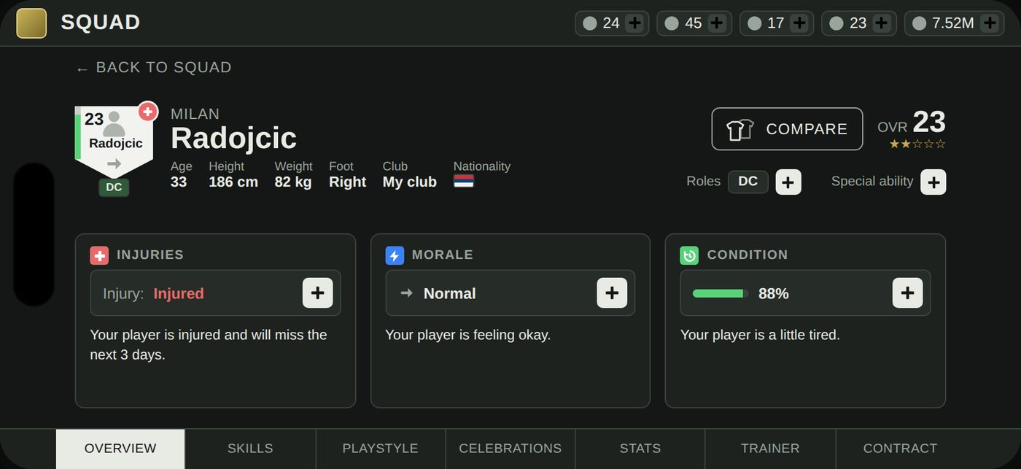Open the Playstyle tab

point(381,449)
